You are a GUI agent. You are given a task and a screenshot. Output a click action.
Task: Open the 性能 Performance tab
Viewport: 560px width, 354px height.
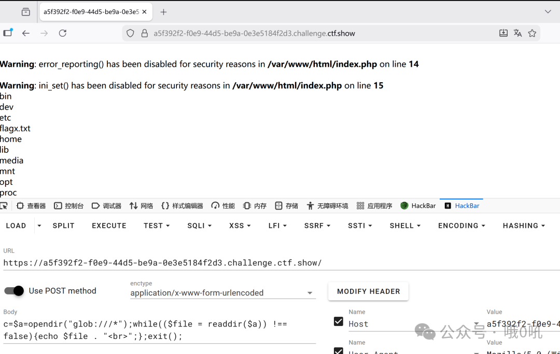coord(223,205)
